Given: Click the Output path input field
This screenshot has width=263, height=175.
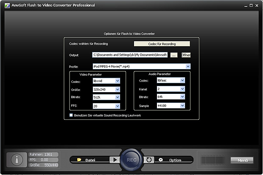Looking at the screenshot, I should [130, 55].
